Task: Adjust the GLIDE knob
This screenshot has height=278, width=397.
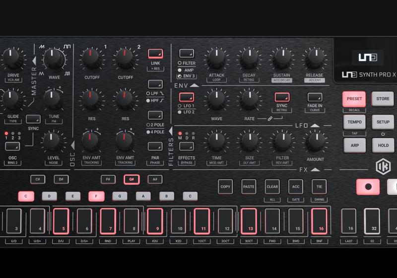Action: [x=9, y=100]
